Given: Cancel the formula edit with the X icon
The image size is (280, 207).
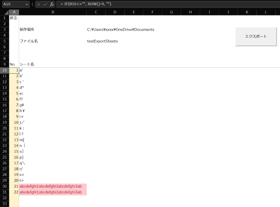Looking at the screenshot, I should (x=38, y=4).
